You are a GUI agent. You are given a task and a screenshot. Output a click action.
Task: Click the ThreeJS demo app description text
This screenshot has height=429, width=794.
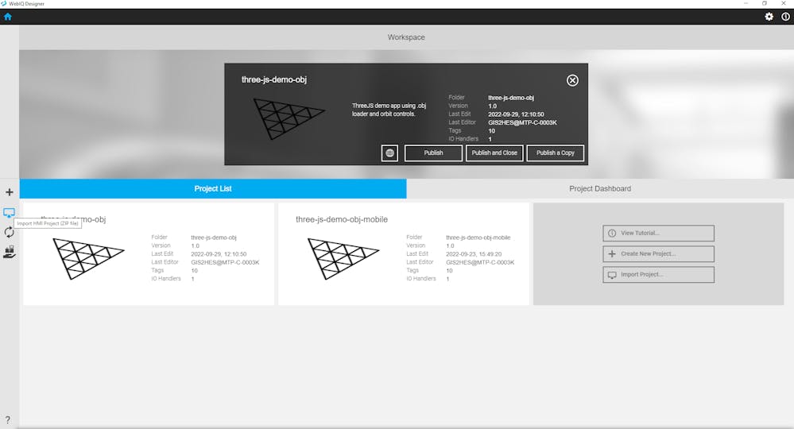click(x=389, y=110)
